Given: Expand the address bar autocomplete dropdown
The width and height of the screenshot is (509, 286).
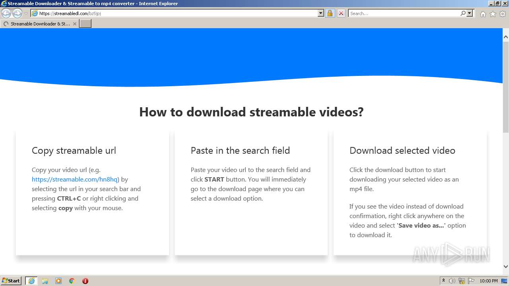Looking at the screenshot, I should coord(321,13).
